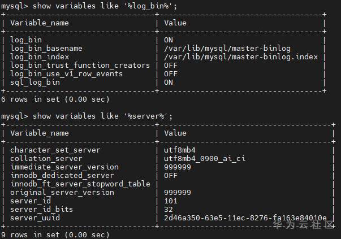The image size is (341, 239).
Task: Click the server_id_bits value 32
Action: pos(169,210)
